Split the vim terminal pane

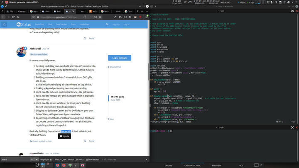click(292, 11)
